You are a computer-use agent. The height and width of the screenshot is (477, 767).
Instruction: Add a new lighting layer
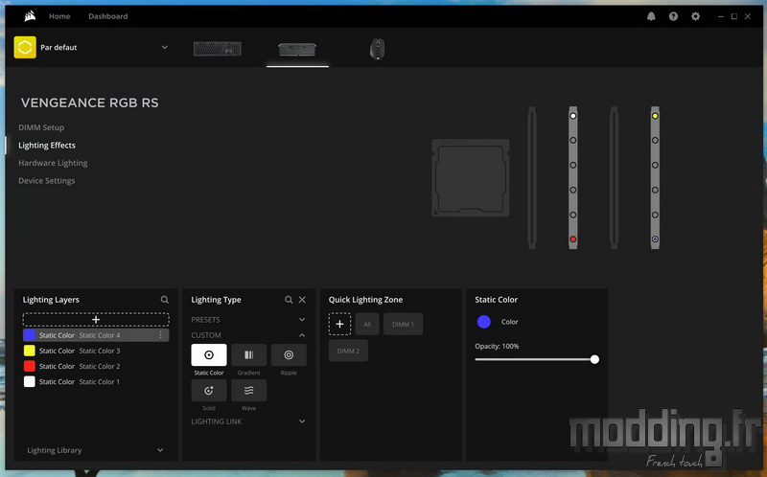[x=96, y=320]
